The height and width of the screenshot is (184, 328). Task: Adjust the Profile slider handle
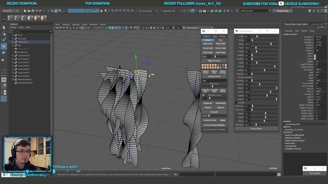pyautogui.click(x=275, y=66)
